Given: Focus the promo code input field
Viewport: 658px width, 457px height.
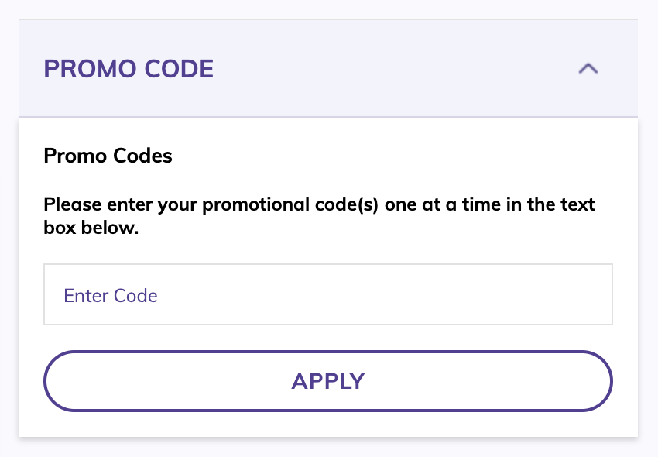Looking at the screenshot, I should click(x=328, y=294).
